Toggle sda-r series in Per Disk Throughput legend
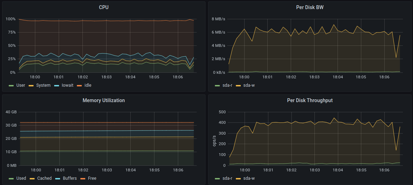Image resolution: width=413 pixels, height=185 pixels. click(x=227, y=178)
